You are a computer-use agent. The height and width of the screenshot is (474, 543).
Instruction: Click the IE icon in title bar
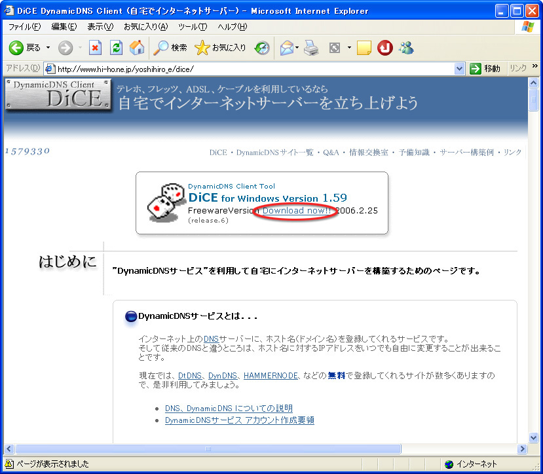(9, 10)
